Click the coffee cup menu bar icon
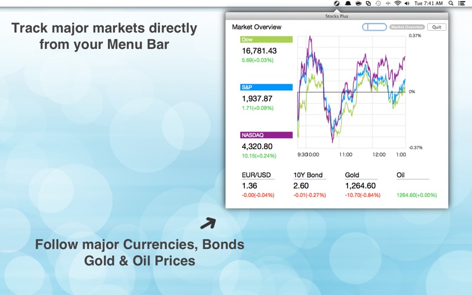Viewport: 472px width, 295px height. point(358,4)
